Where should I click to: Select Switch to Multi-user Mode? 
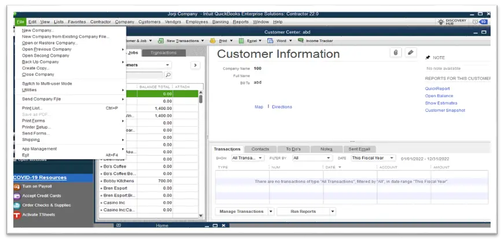[47, 83]
